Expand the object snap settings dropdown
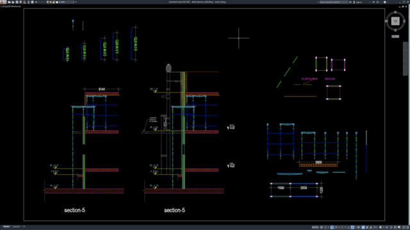 (x=356, y=227)
